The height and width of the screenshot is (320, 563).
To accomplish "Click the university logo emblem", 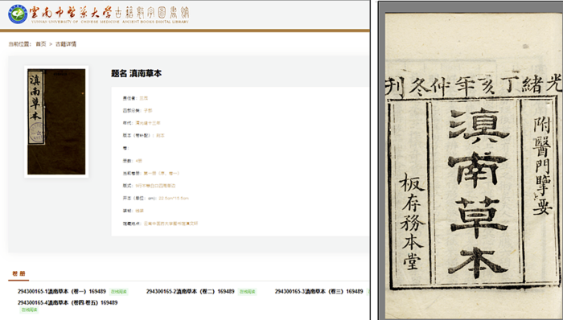I will point(18,14).
